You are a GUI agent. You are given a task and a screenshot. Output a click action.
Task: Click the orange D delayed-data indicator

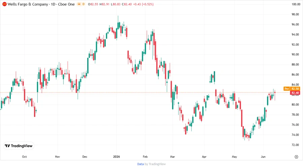tap(83, 4)
